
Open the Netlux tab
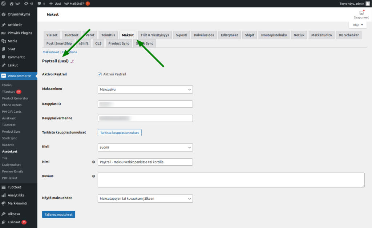coord(299,35)
